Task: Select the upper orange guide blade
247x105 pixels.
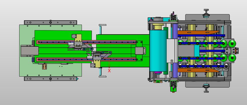Action: (198, 32)
